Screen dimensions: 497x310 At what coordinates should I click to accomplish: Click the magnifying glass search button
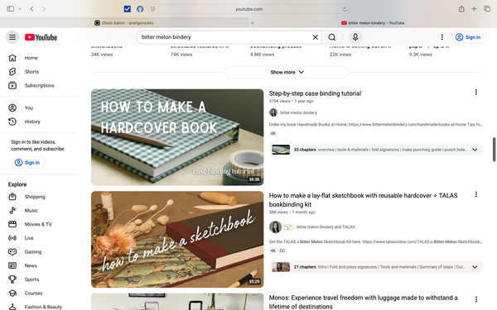click(x=332, y=37)
